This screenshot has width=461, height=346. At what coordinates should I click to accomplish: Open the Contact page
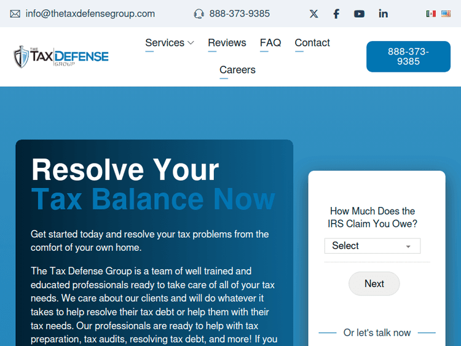point(312,43)
